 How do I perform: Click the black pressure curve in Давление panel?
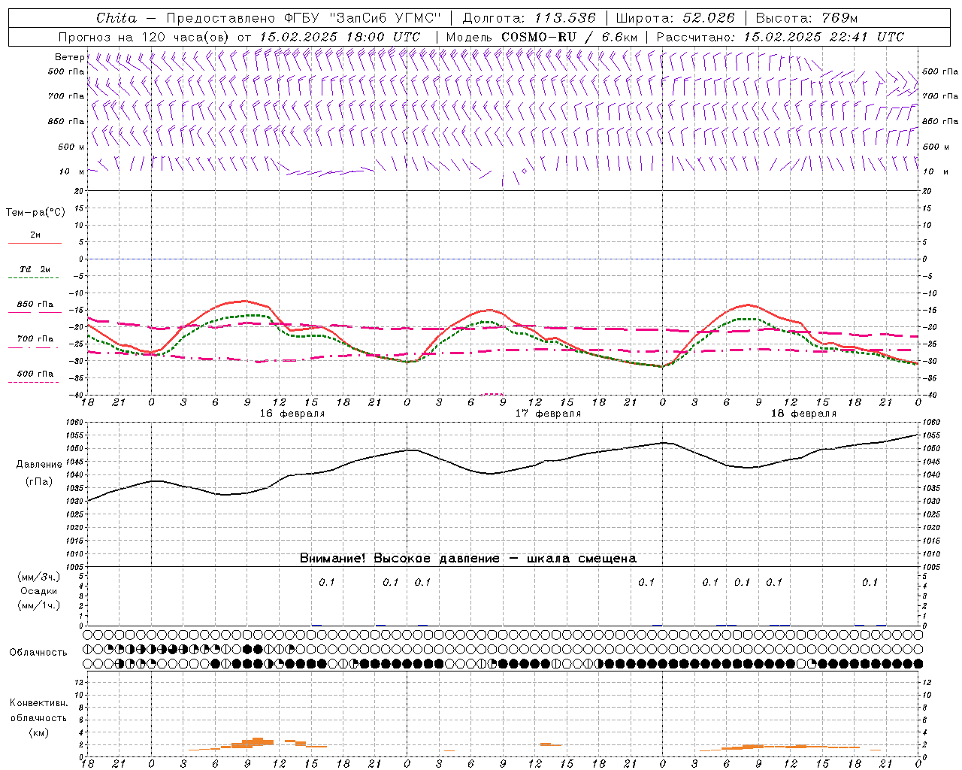(504, 471)
